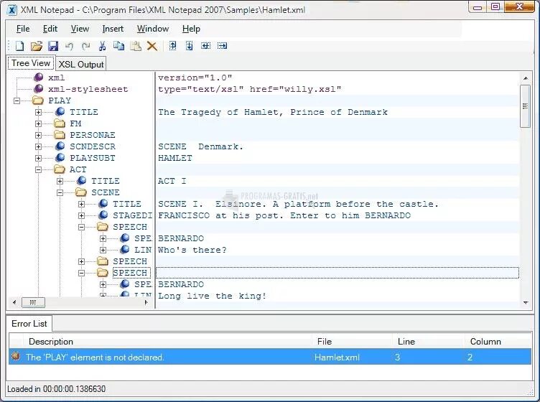The height and width of the screenshot is (402, 540).
Task: Click the folder icon of ACT node
Action: coord(60,169)
